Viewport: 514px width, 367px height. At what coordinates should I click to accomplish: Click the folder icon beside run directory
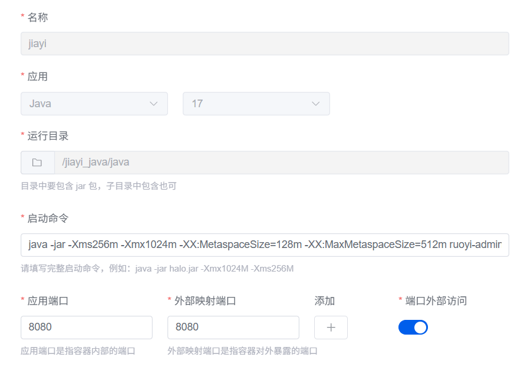37,163
